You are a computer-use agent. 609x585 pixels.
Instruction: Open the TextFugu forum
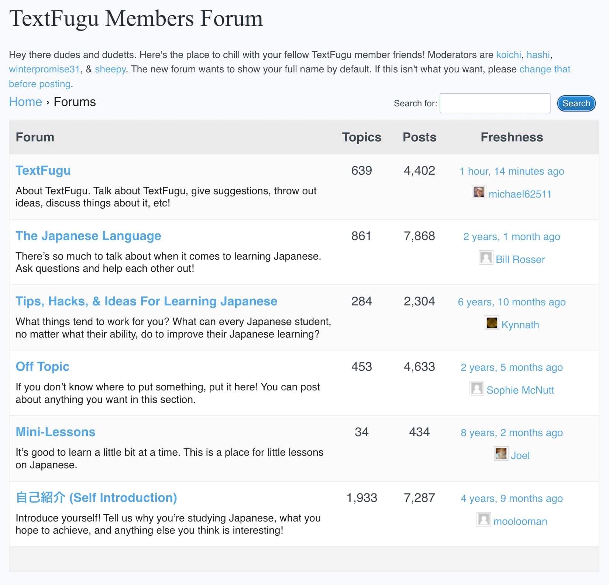pyautogui.click(x=43, y=171)
